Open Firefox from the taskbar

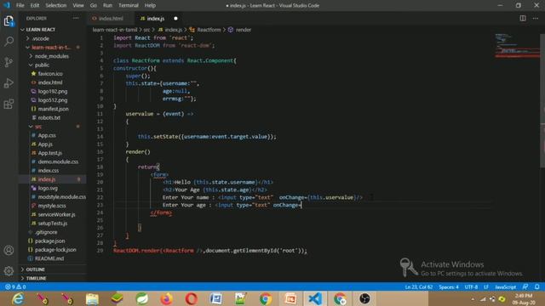(167, 298)
